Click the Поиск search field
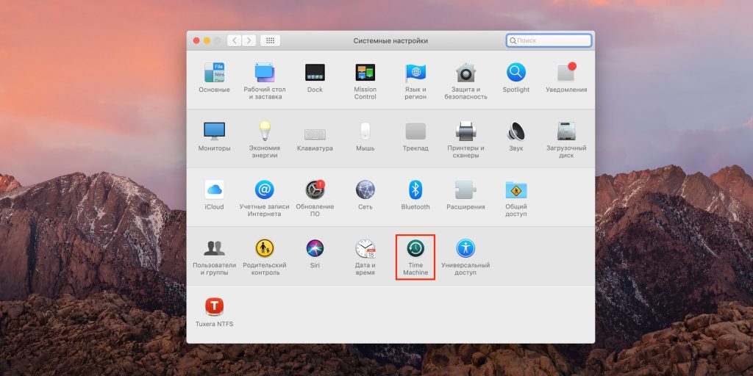 point(549,41)
